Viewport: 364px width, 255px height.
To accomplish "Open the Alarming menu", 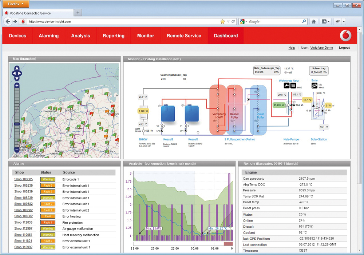I will pos(48,36).
